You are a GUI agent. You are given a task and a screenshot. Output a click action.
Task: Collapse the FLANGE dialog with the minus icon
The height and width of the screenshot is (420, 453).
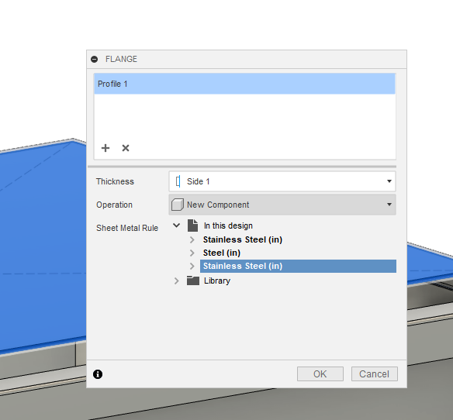[x=94, y=59]
